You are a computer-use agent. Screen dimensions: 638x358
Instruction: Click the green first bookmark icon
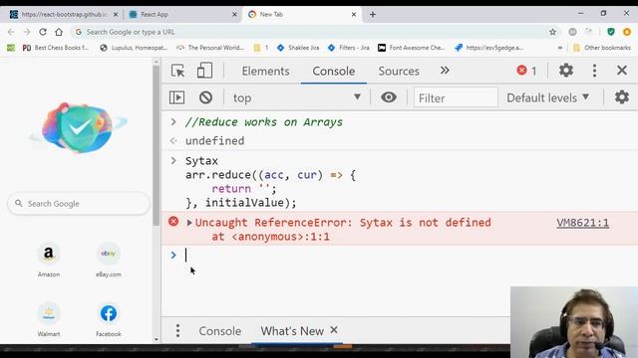[11, 48]
